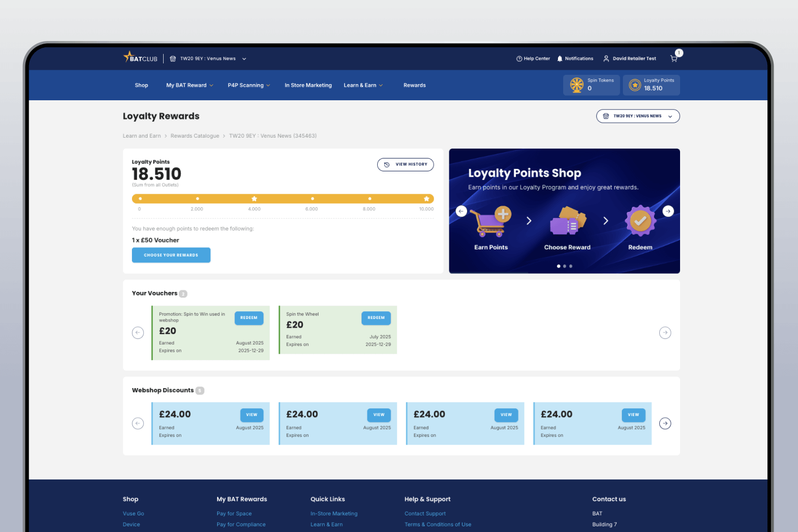
Task: Click the star marker at 4.000 points
Action: pyautogui.click(x=254, y=198)
